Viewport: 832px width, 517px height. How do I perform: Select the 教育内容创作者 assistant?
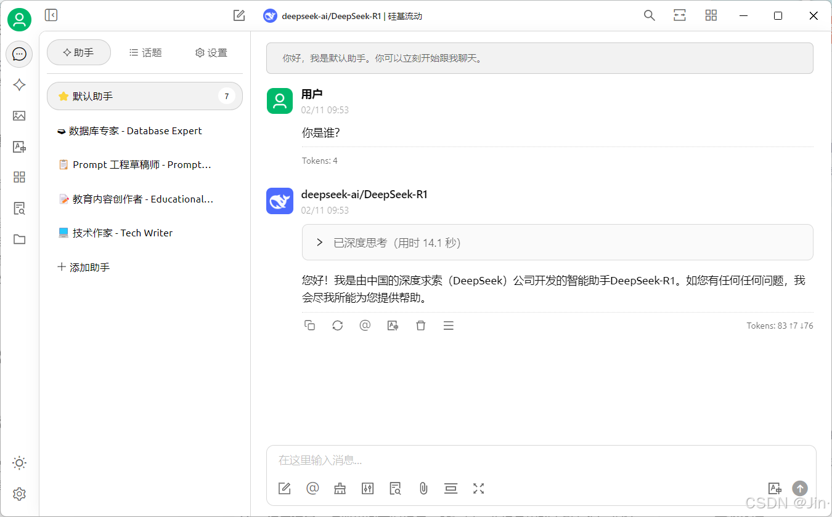click(x=145, y=199)
